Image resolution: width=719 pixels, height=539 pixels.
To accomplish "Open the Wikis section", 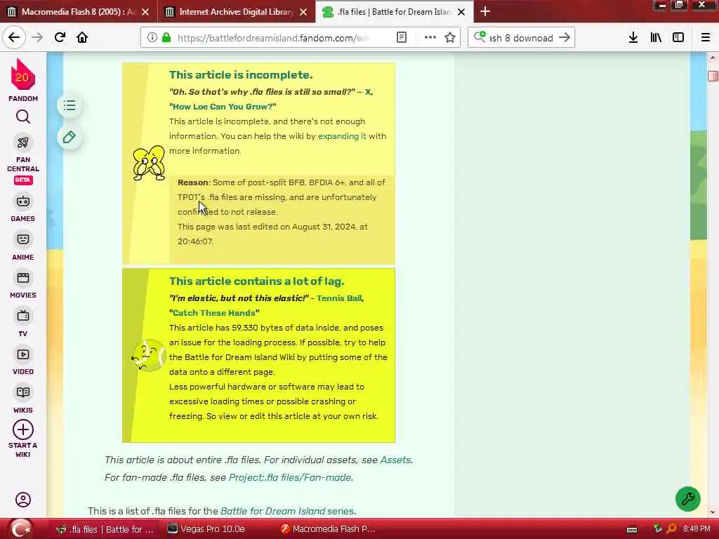I will [x=23, y=399].
